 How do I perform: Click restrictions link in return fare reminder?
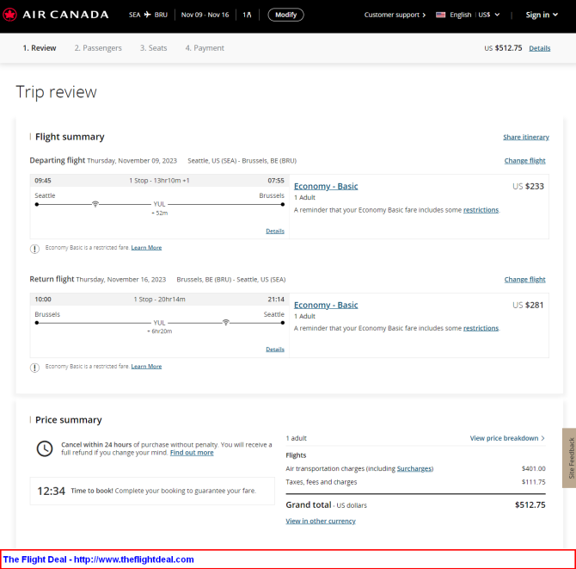481,328
